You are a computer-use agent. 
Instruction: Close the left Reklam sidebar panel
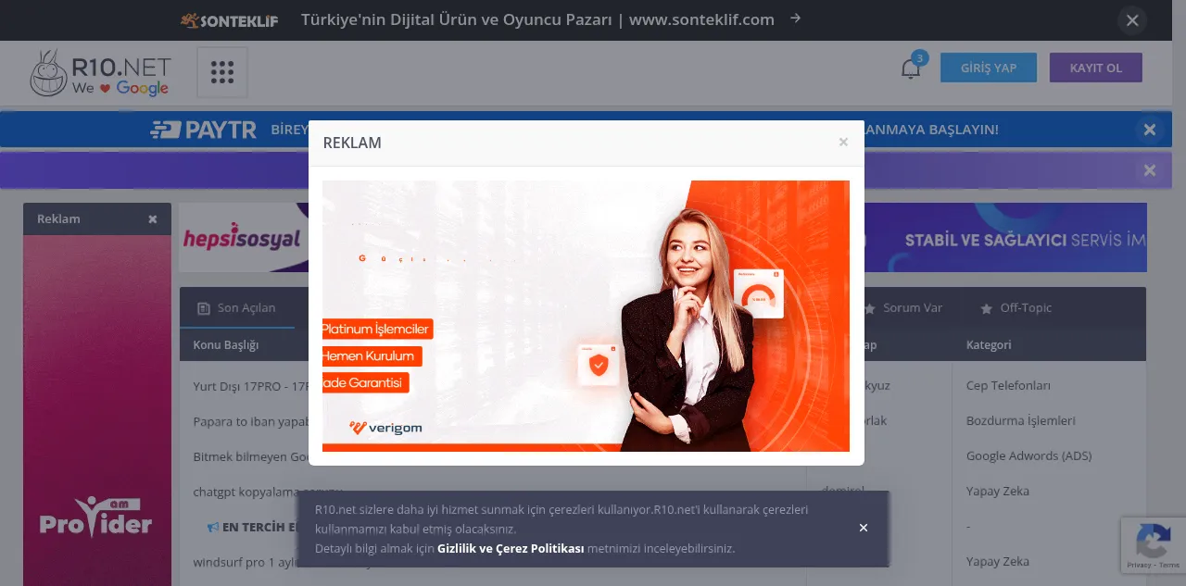tap(153, 219)
